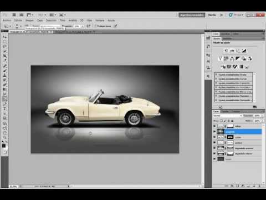The height and width of the screenshot is (200, 266).
Task: Select the Lasso tool
Action: (5, 46)
